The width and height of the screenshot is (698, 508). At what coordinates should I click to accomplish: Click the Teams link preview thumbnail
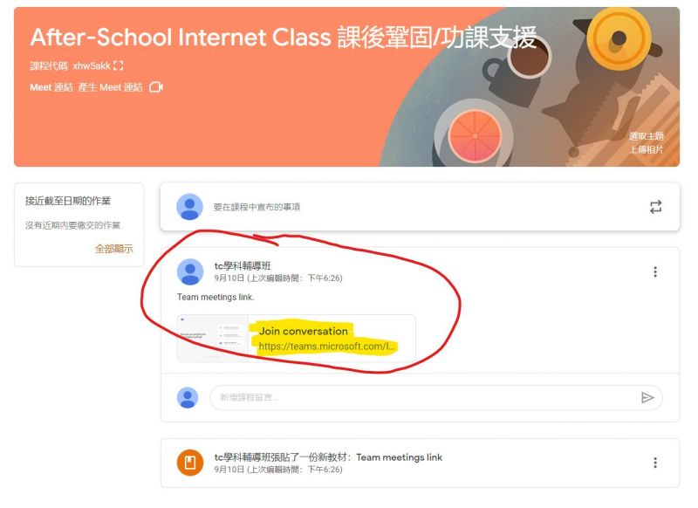[x=213, y=339]
